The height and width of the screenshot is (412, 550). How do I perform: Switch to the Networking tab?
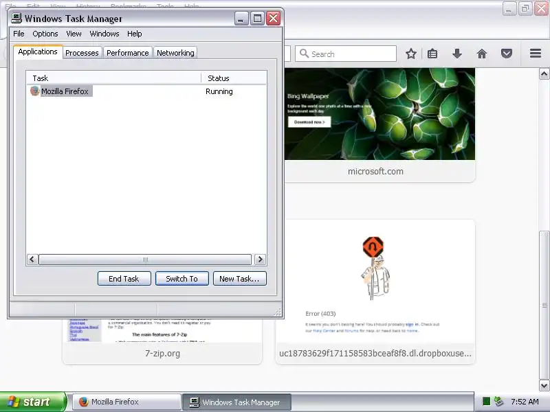click(175, 53)
